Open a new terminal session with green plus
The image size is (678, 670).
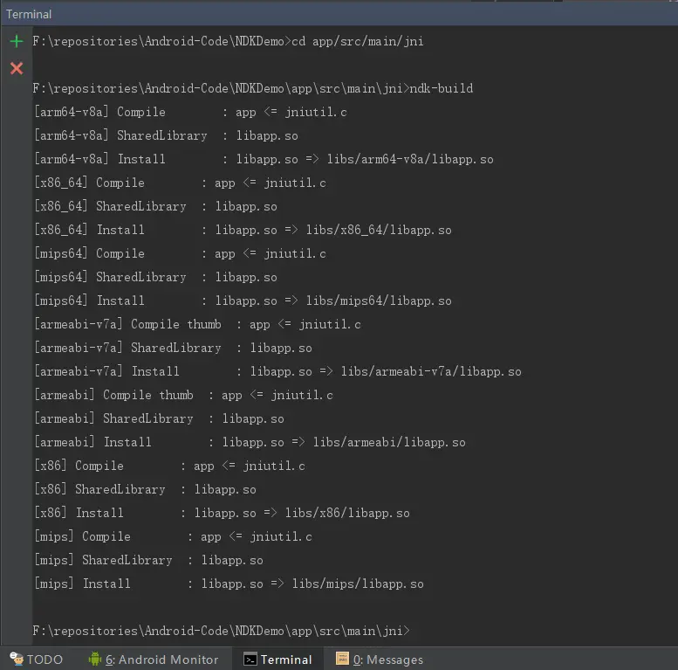(17, 41)
